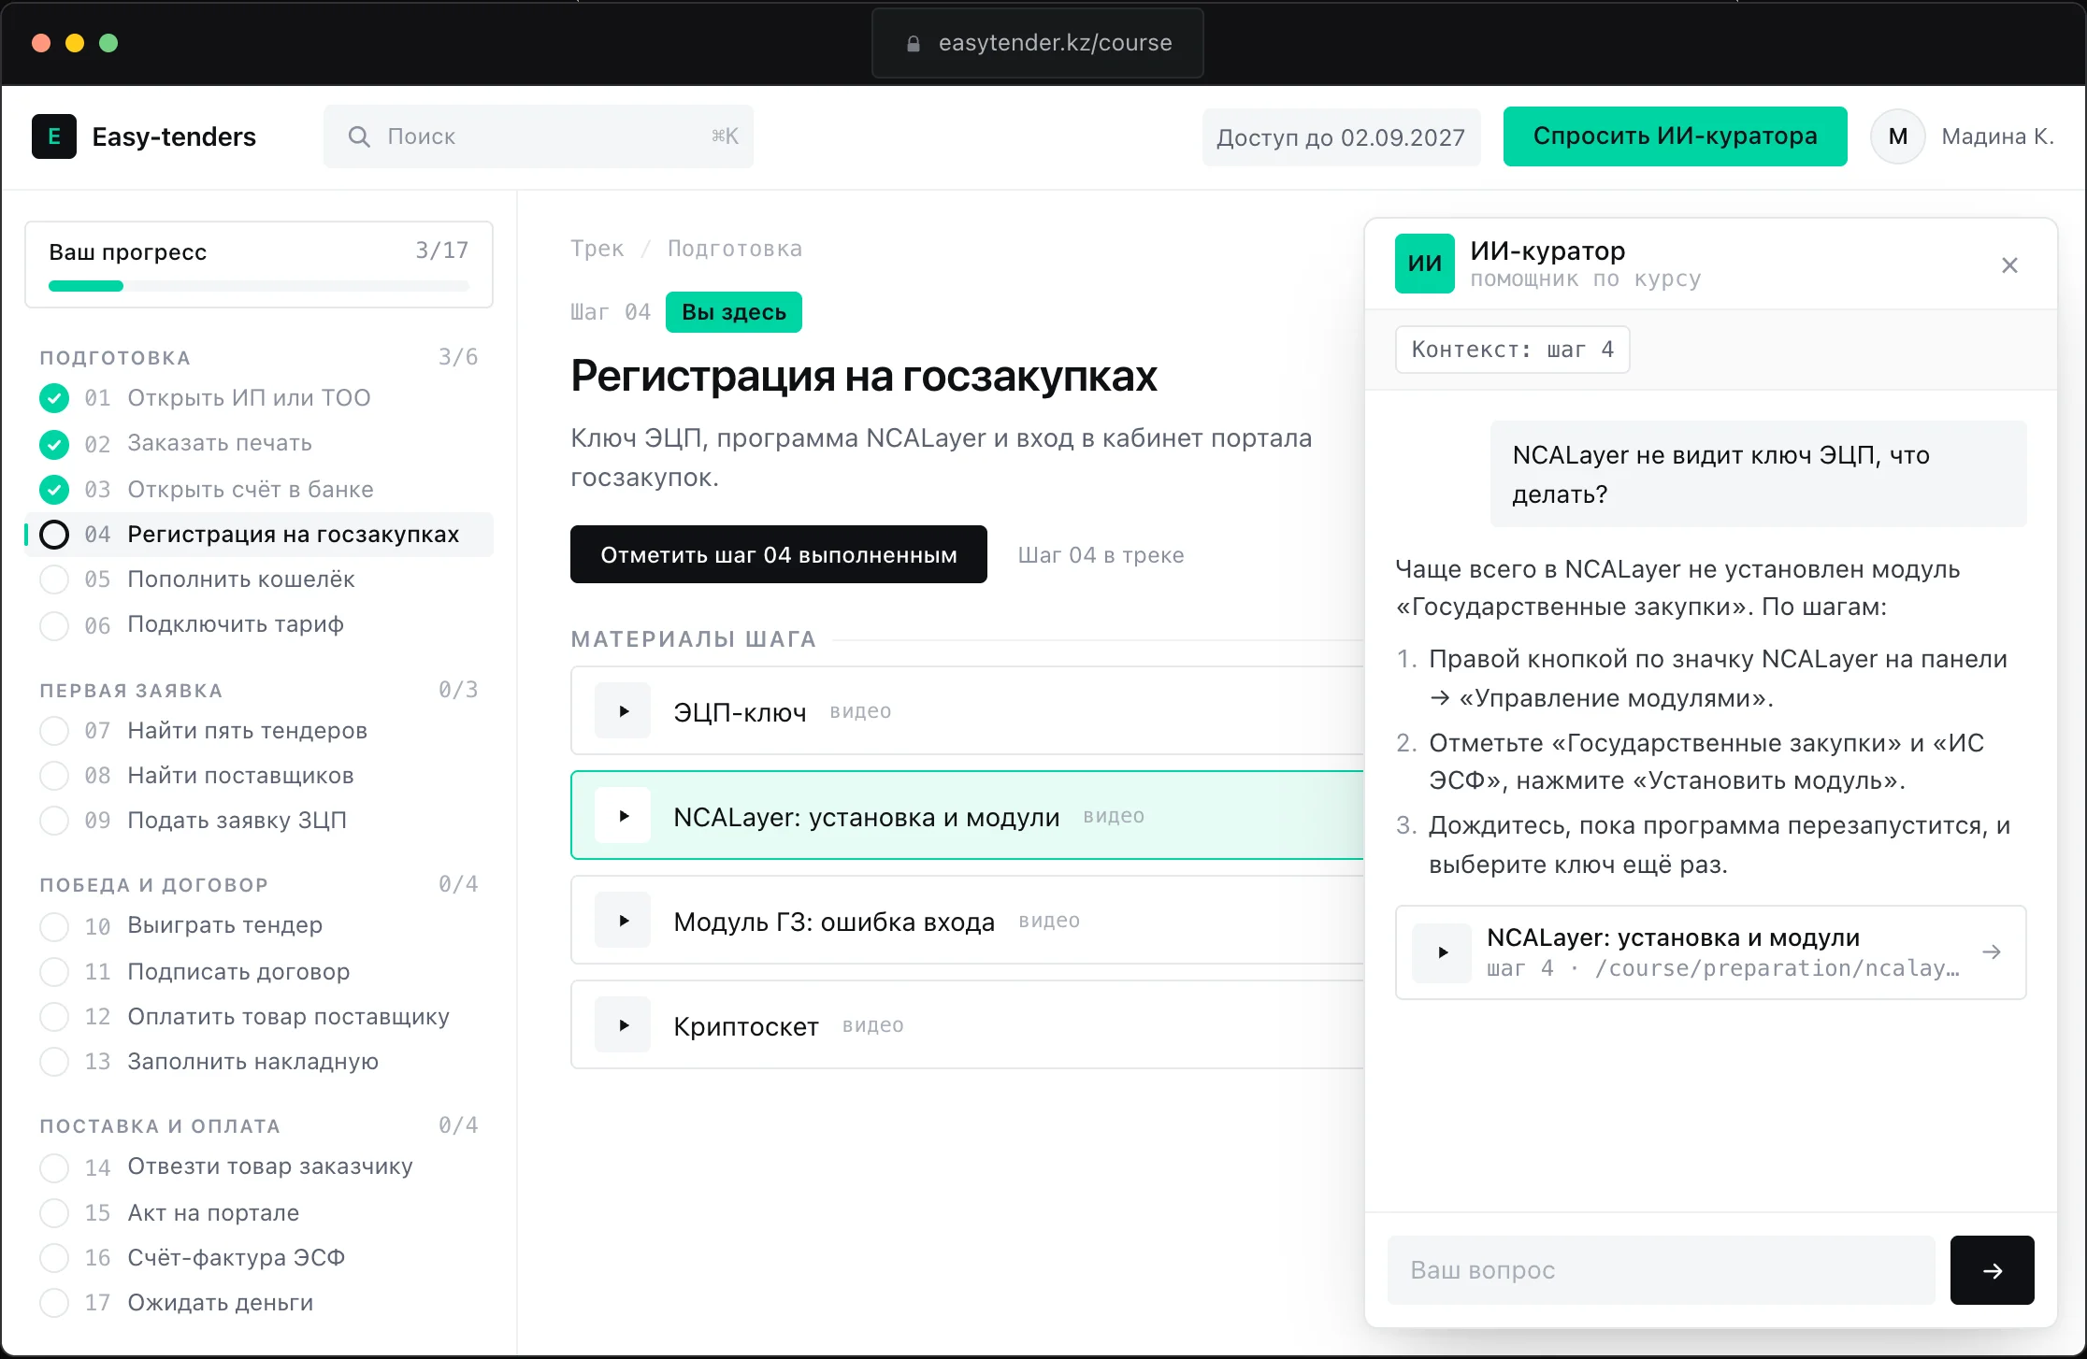Select step 13 Заполнить накладную

point(259,1062)
